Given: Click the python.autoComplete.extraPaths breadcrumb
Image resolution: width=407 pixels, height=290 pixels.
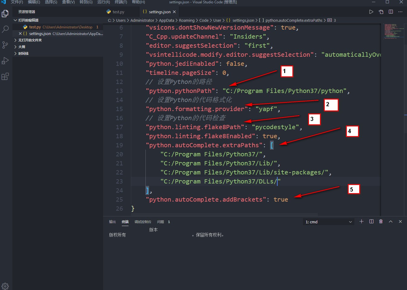Looking at the screenshot, I should 294,20.
